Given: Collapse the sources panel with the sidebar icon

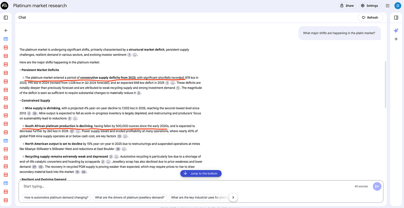Looking at the screenshot, I should (6, 17).
